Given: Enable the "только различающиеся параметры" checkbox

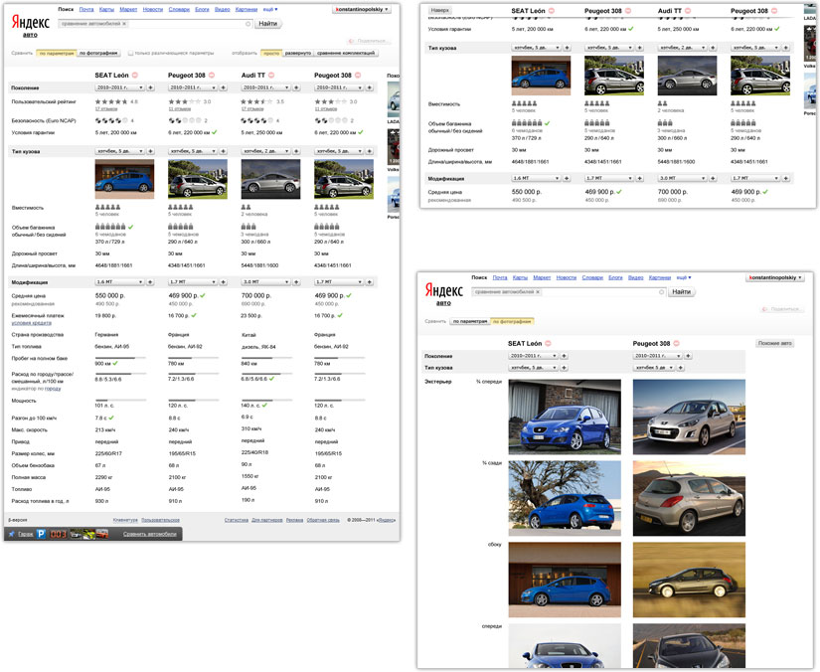Looking at the screenshot, I should (130, 52).
